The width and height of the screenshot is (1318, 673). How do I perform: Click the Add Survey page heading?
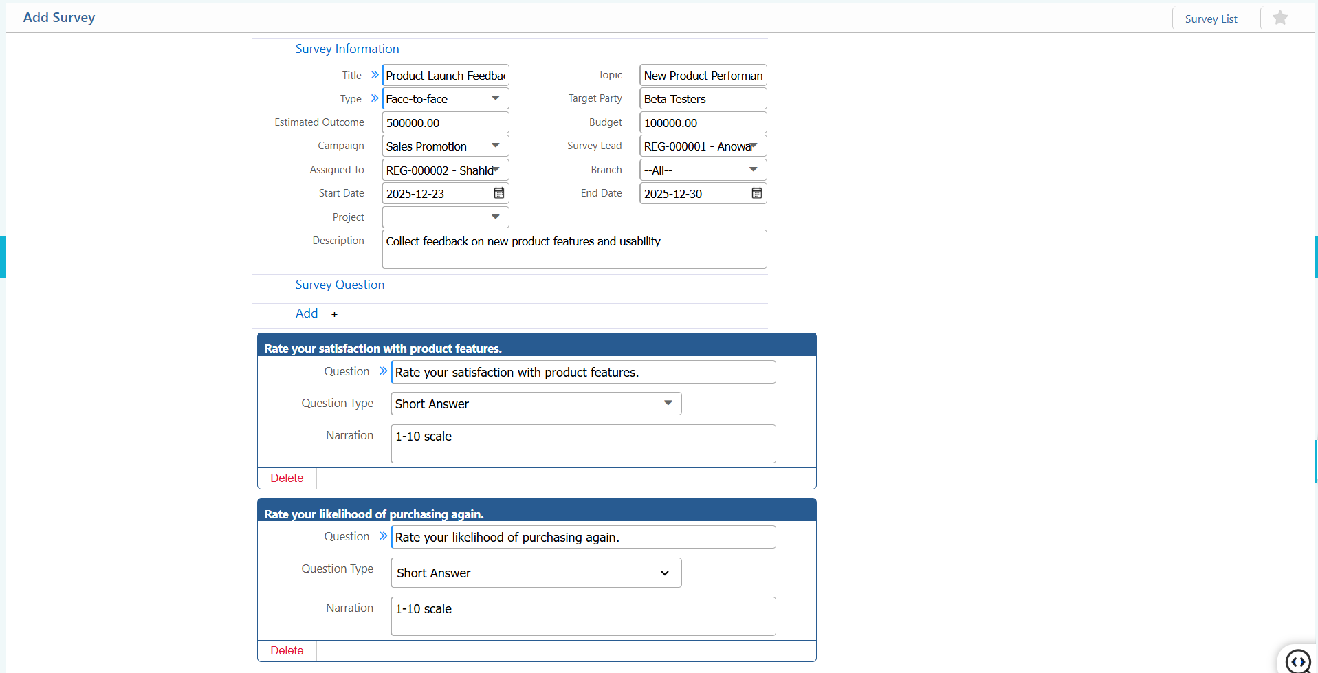[59, 16]
